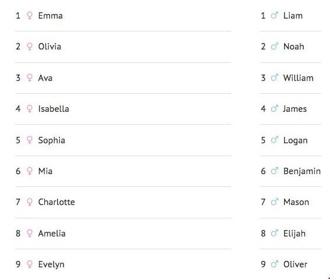Click the name Amelia

coord(52,234)
